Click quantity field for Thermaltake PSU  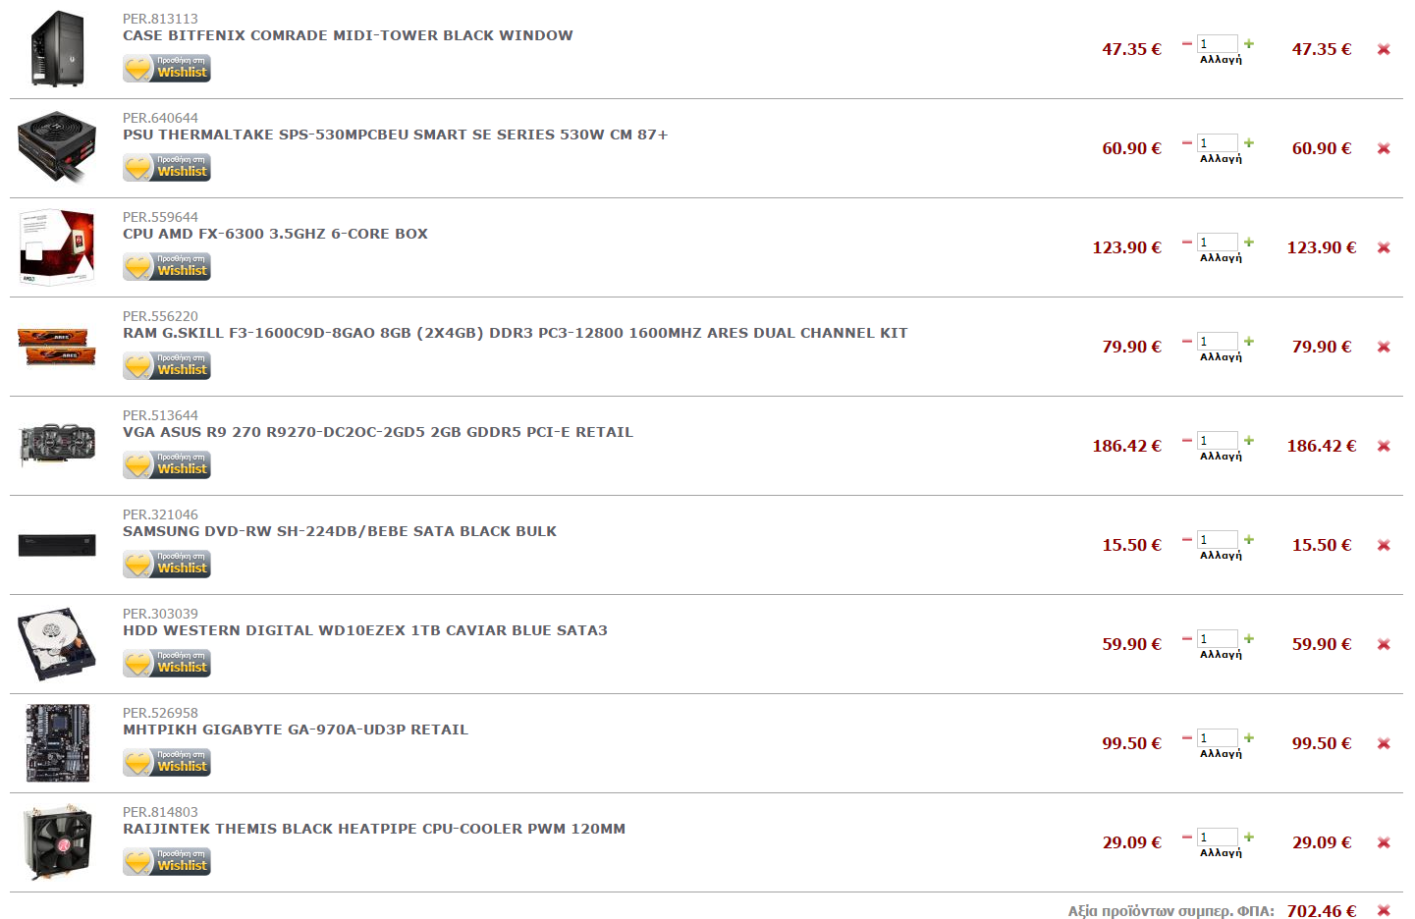[x=1218, y=143]
